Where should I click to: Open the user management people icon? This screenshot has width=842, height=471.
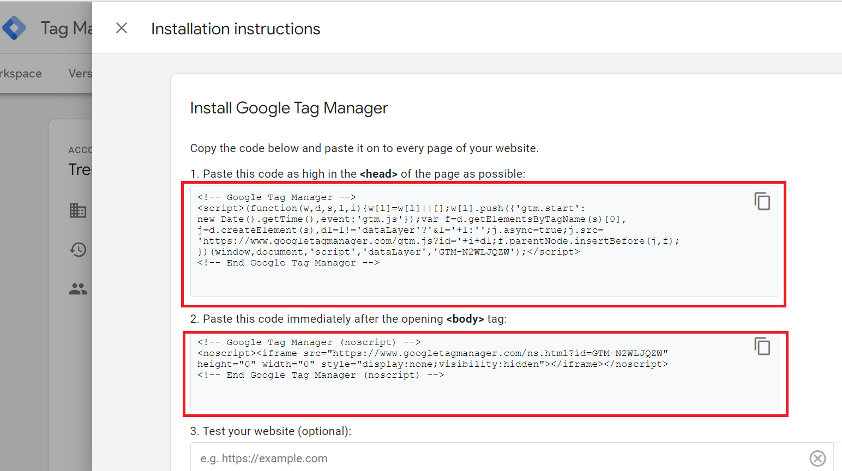[x=78, y=289]
